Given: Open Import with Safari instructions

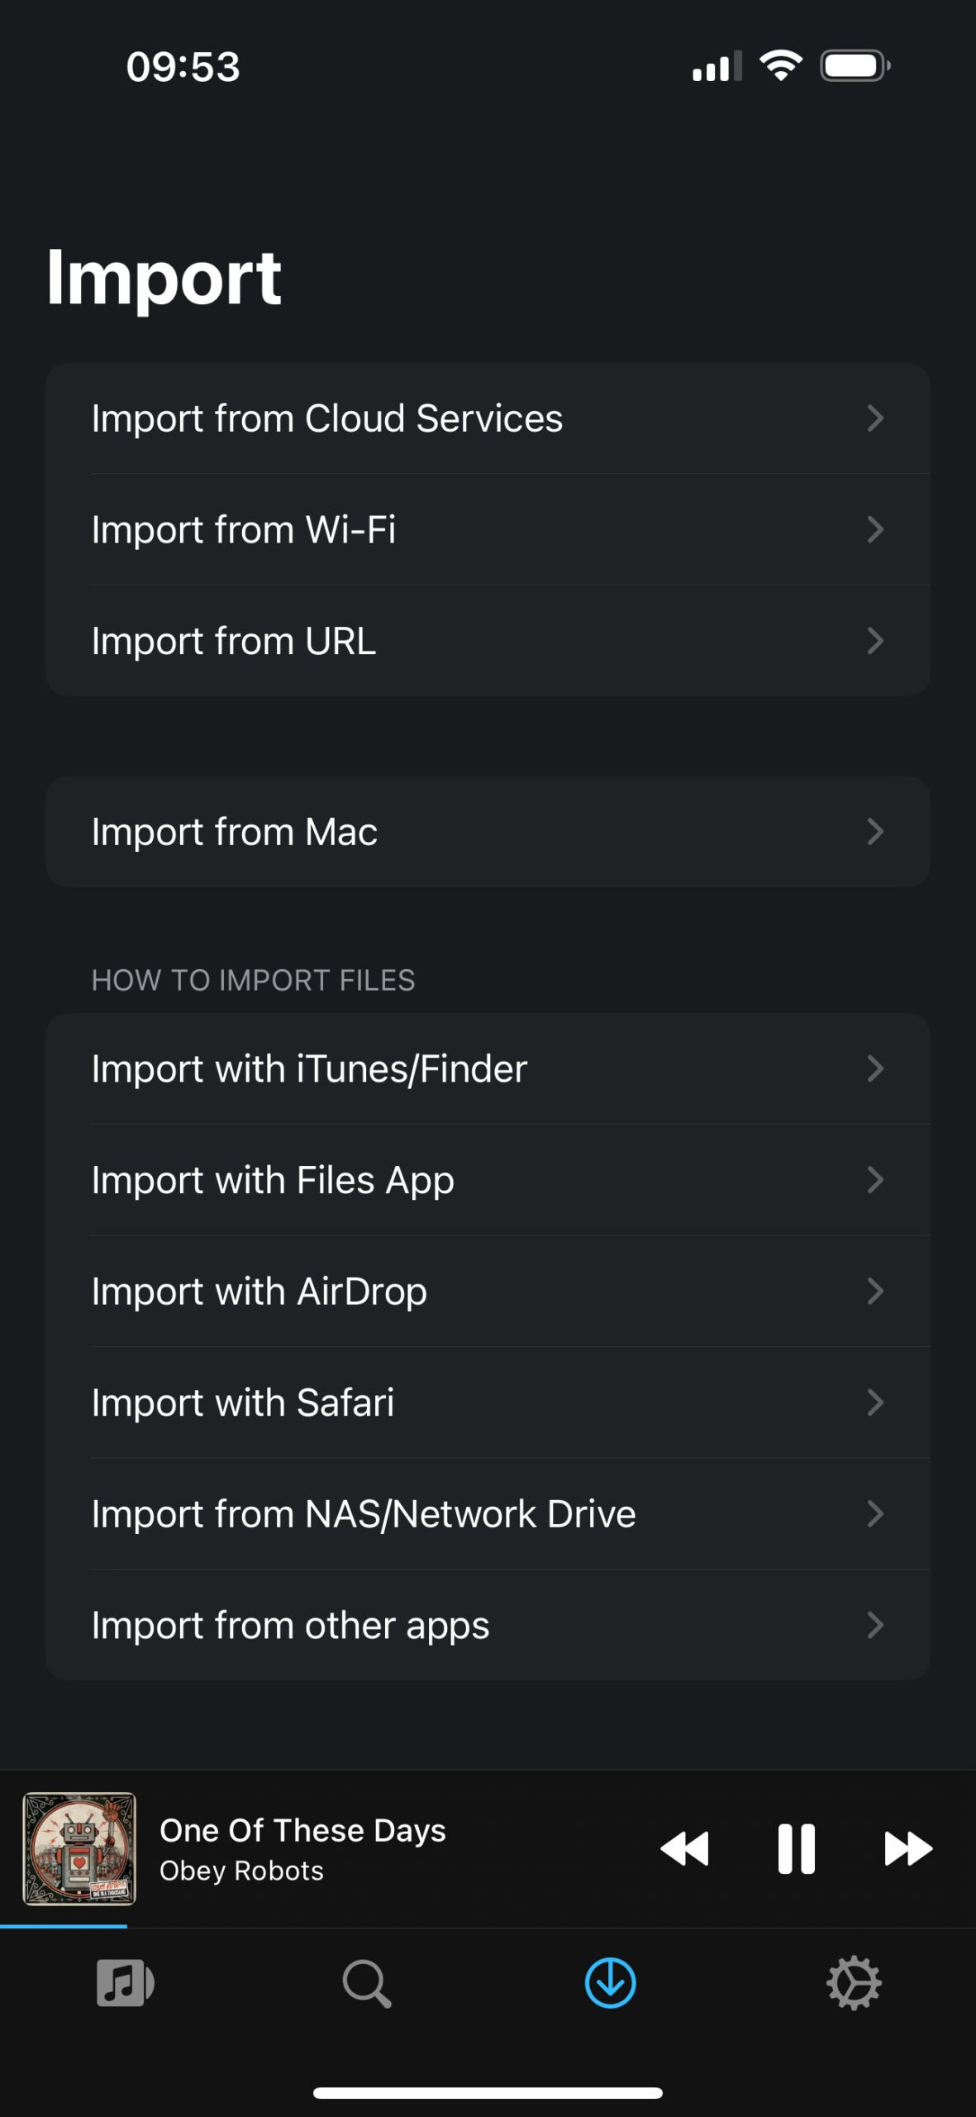Looking at the screenshot, I should pyautogui.click(x=488, y=1403).
